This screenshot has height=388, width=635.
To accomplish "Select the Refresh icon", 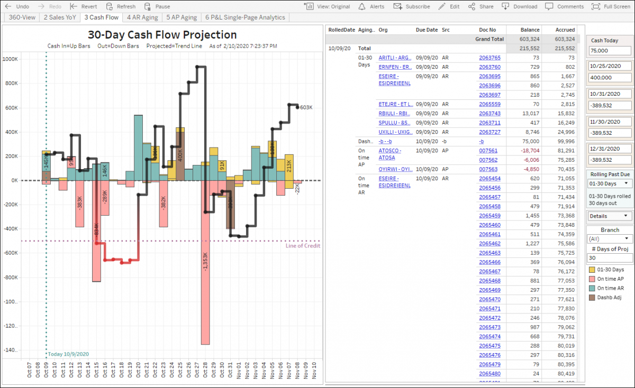I will (x=110, y=7).
